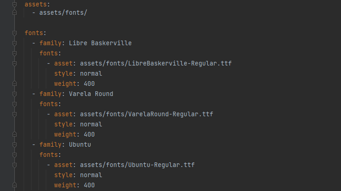Screen dimensions: 341x191
Task: Click the family name Libre Baskerville
Action: pyautogui.click(x=100, y=43)
